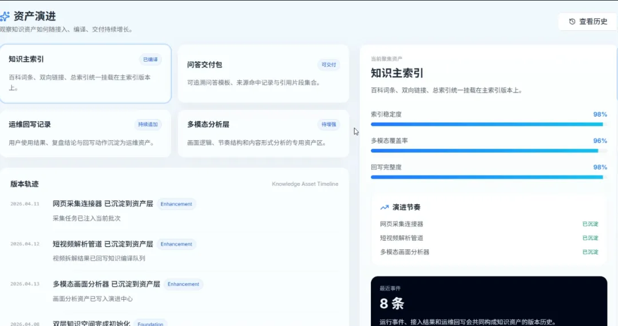Select the 问答交付包 asset card
Screen dimensions: 618x326
coord(263,74)
